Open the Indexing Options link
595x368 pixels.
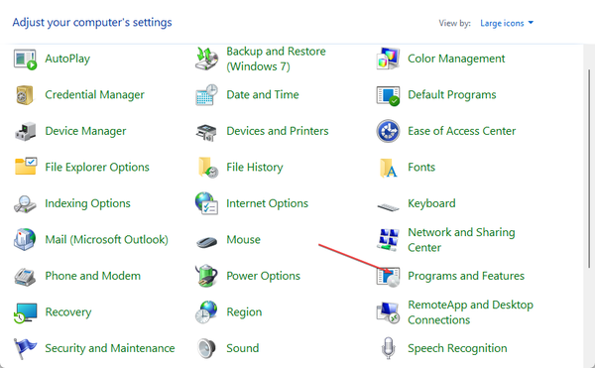(87, 203)
